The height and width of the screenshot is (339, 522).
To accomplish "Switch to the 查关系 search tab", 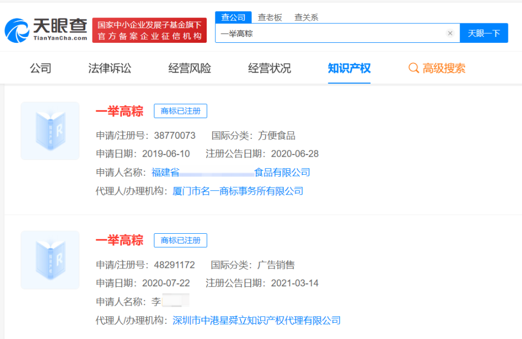I will [306, 17].
